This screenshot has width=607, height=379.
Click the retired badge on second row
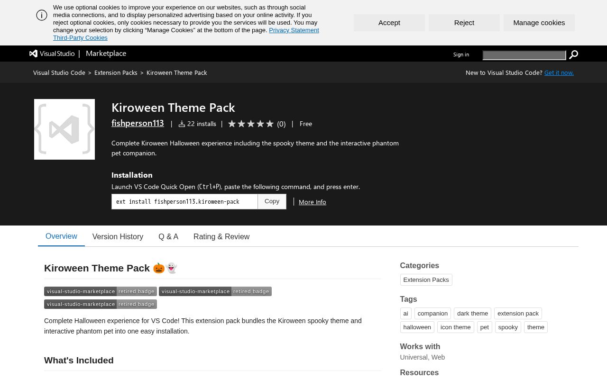101,304
